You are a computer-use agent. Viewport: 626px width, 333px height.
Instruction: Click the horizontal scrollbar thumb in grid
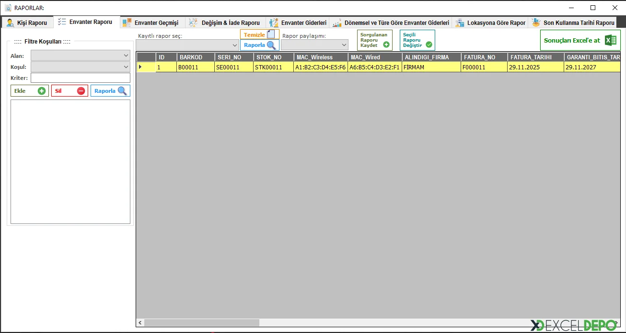[201, 323]
